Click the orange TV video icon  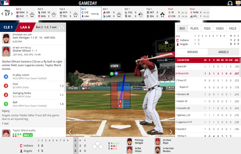[x=238, y=3]
